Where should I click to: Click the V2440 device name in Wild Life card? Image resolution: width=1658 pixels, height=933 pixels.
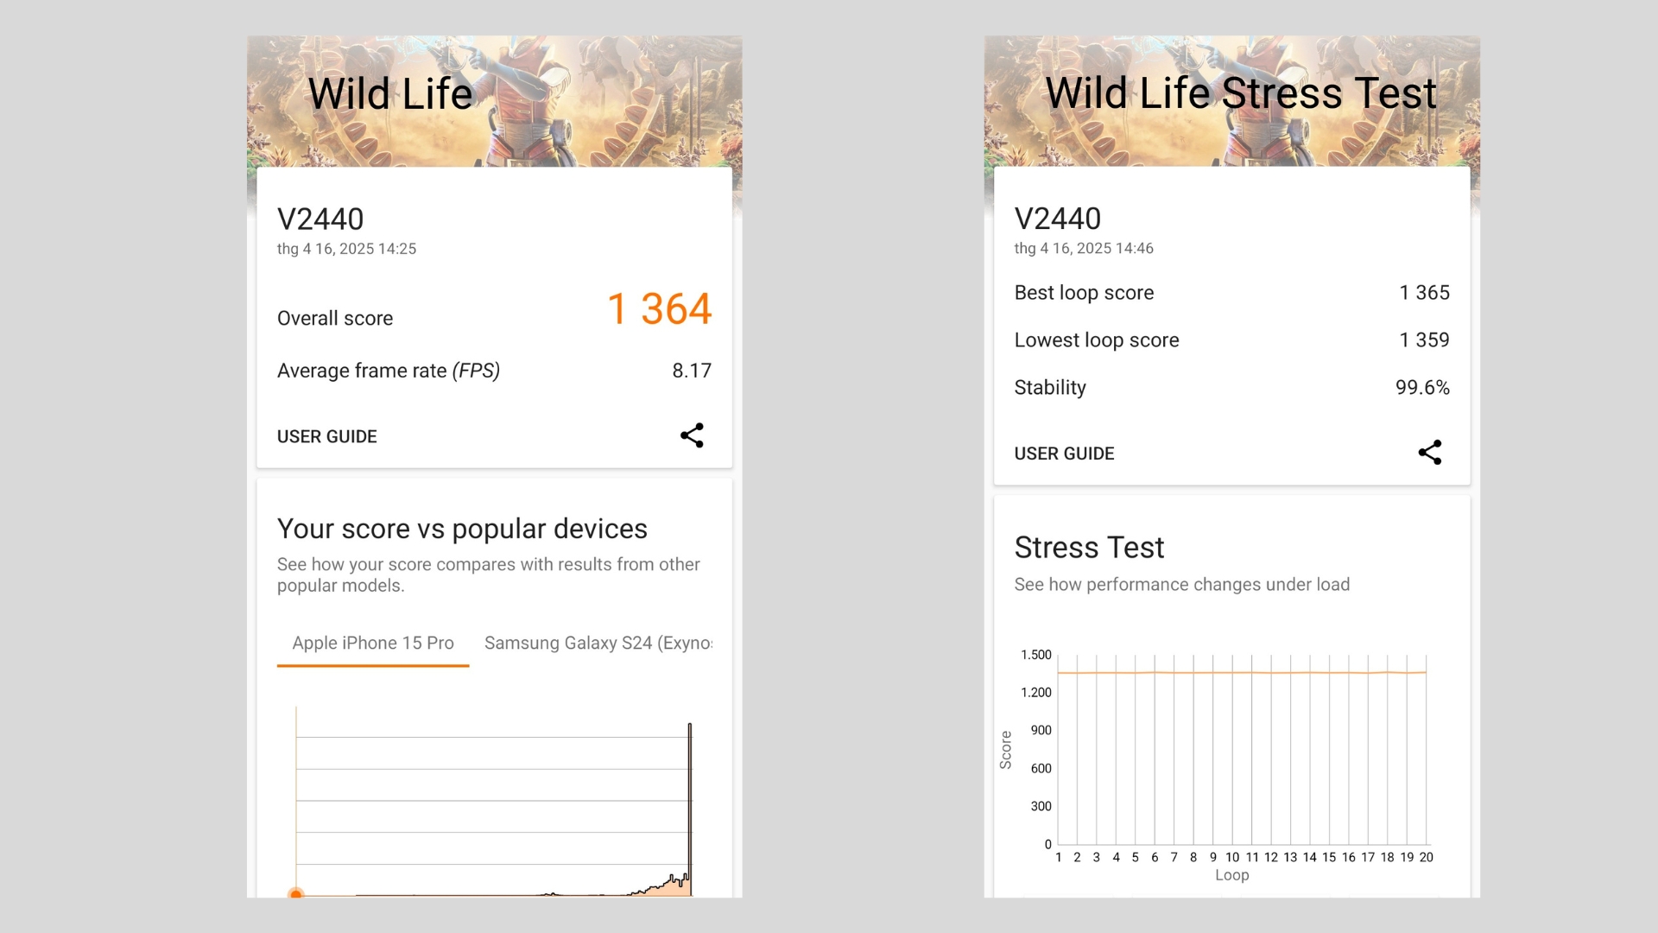(320, 219)
